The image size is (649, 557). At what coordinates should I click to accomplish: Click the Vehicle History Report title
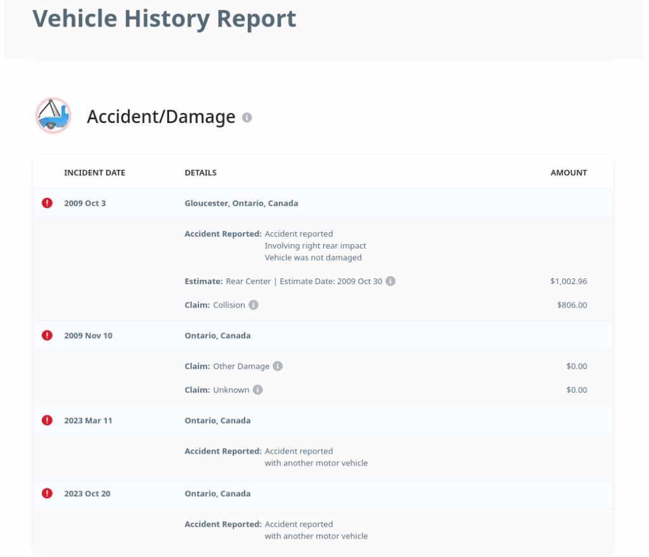click(x=164, y=18)
